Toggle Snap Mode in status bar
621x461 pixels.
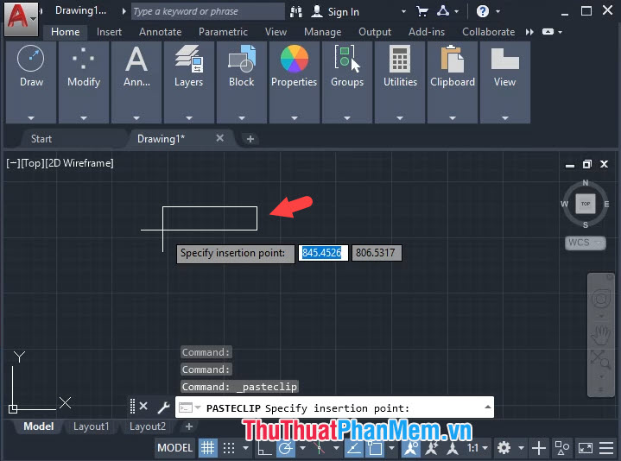229,448
